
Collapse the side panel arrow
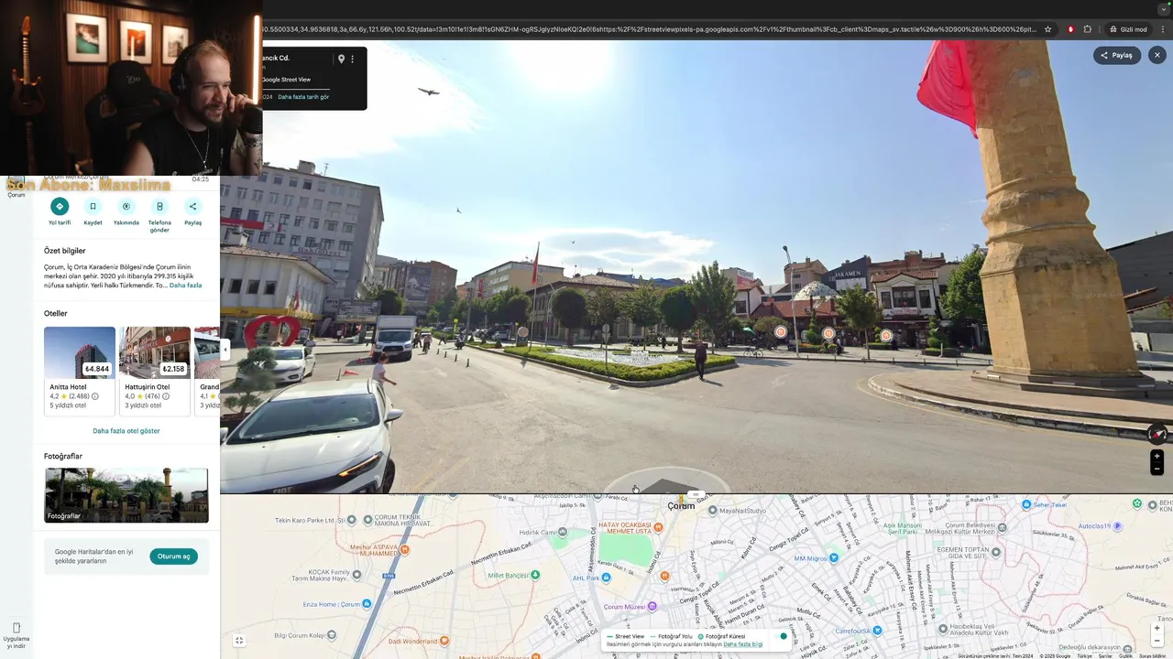tap(225, 350)
